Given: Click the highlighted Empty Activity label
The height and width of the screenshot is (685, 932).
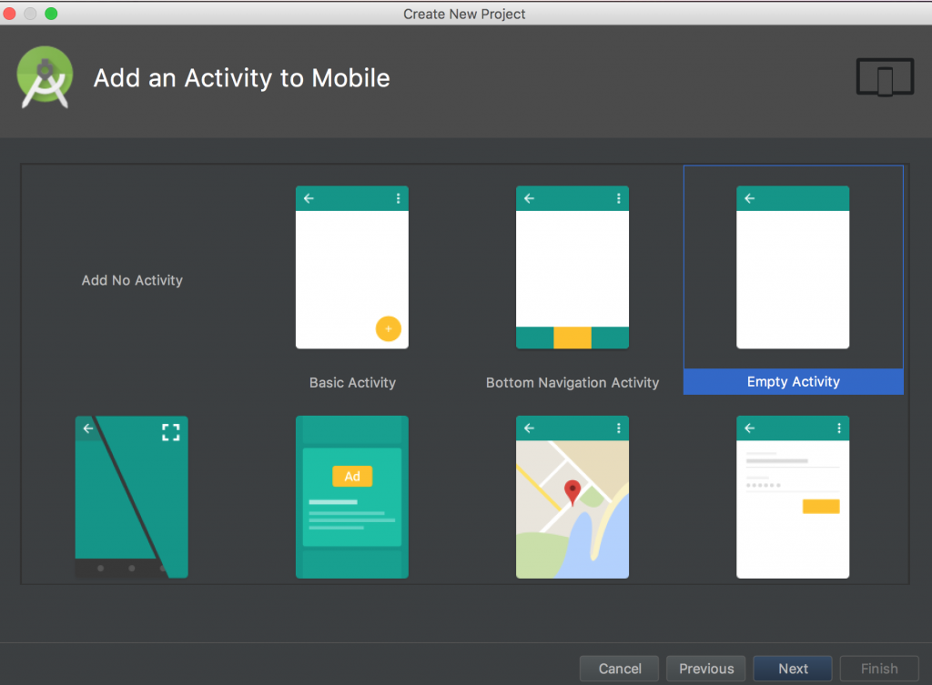Looking at the screenshot, I should point(794,381).
